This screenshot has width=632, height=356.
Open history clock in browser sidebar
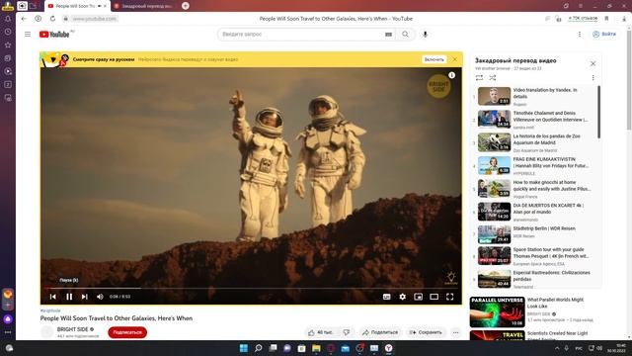[8, 32]
